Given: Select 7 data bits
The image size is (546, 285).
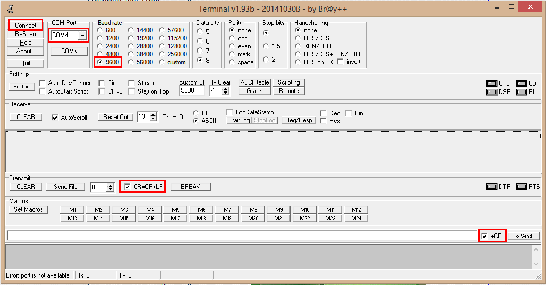Looking at the screenshot, I should (x=200, y=51).
